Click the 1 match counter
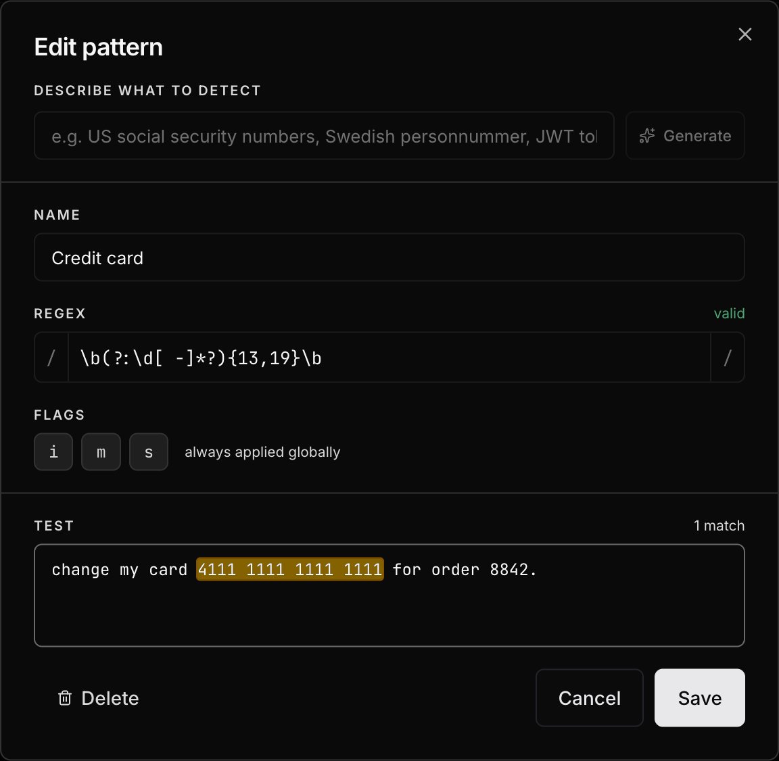 (719, 526)
